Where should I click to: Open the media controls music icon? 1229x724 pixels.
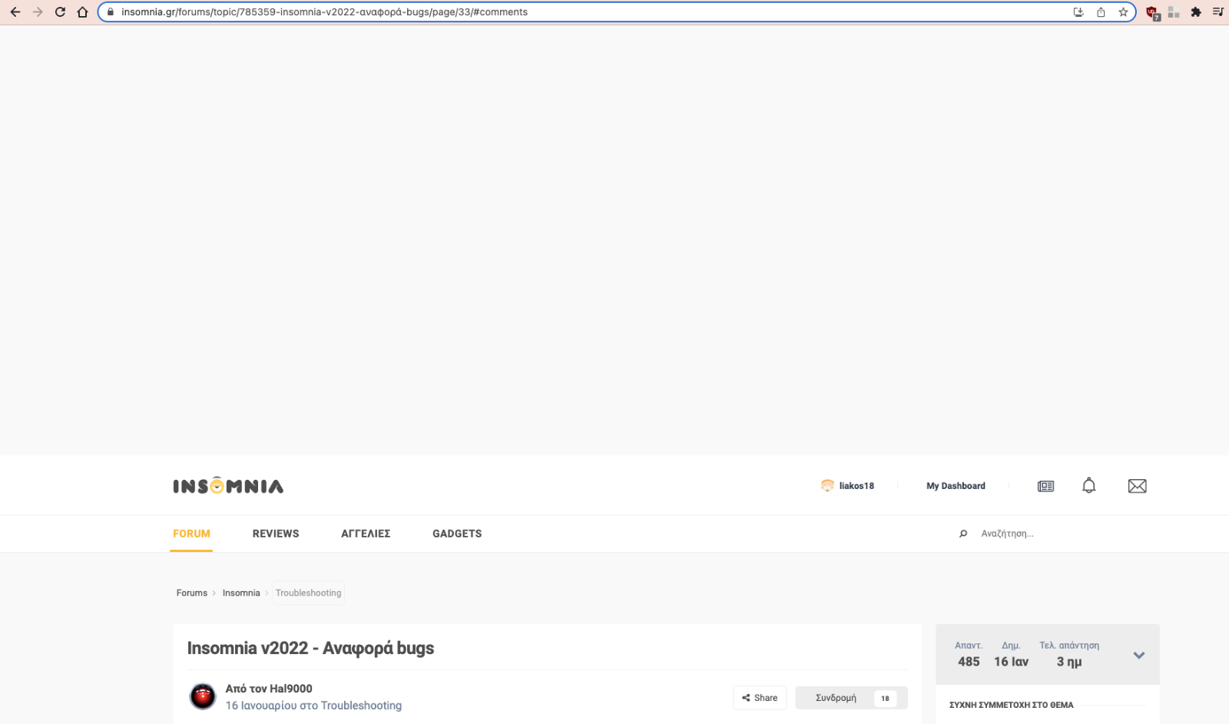[x=1218, y=12]
